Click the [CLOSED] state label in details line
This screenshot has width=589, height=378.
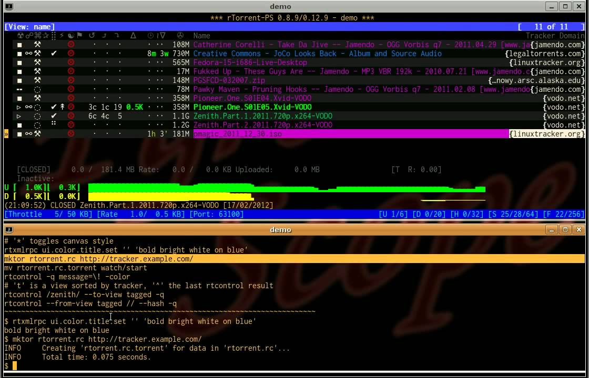34,170
